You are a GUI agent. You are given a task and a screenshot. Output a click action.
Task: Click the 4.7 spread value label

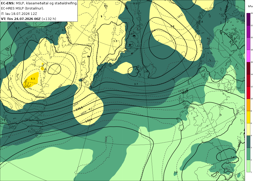tap(90, 109)
